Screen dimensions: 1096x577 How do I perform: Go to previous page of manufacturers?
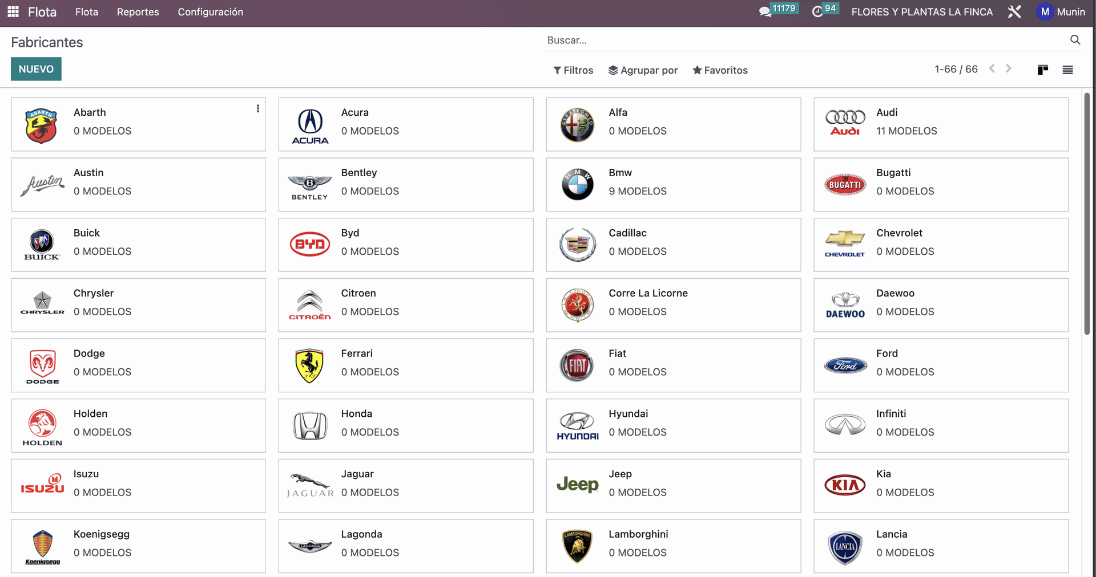click(992, 69)
